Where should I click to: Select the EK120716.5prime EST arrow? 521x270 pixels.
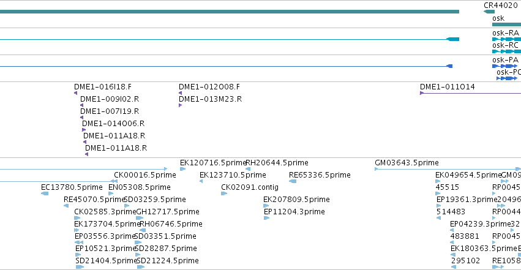coord(183,169)
